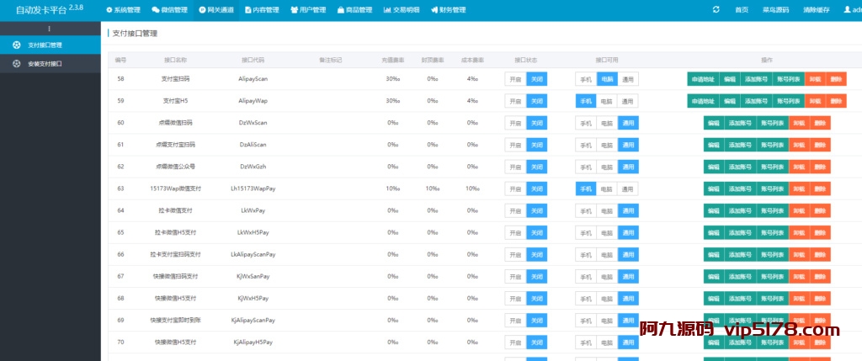Click the 支付宝扫码 interface name cell
This screenshot has width=862, height=361.
pyautogui.click(x=176, y=79)
